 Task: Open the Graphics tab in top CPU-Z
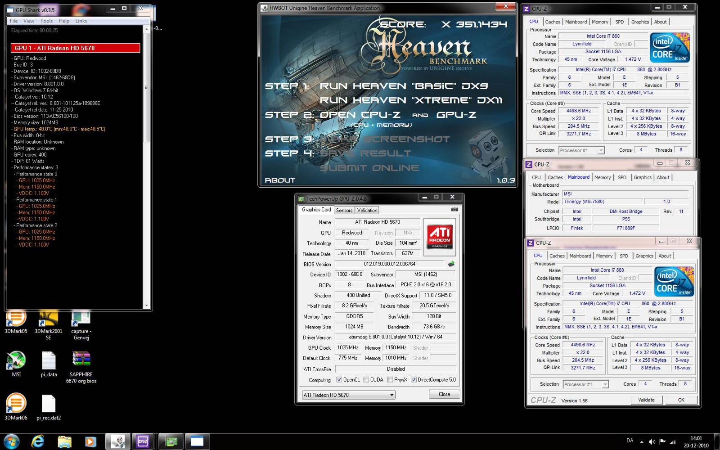click(640, 22)
